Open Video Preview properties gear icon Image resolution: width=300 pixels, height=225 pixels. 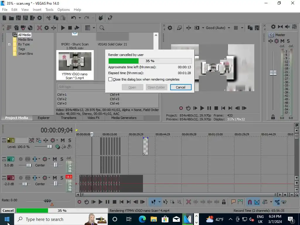click(170, 28)
